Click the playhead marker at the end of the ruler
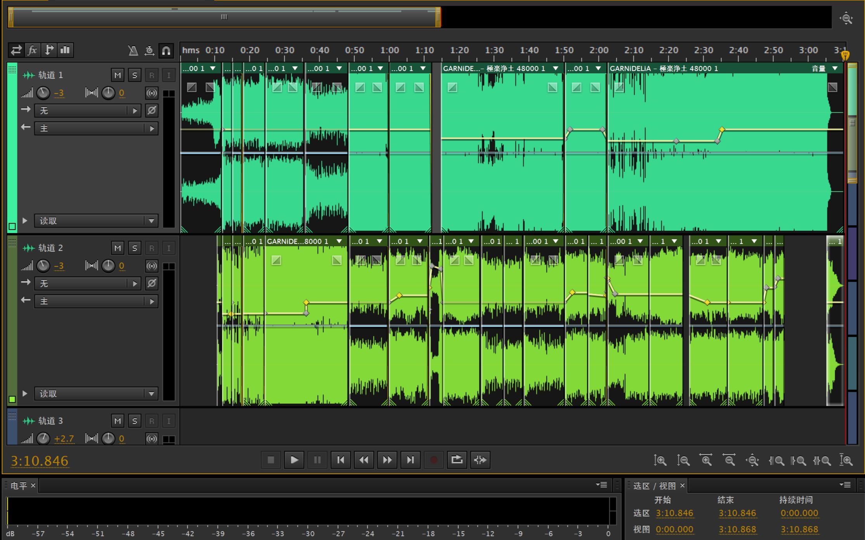The width and height of the screenshot is (865, 540). pyautogui.click(x=845, y=55)
